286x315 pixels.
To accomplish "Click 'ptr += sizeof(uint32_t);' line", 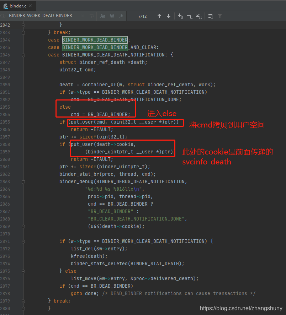I will [94, 137].
